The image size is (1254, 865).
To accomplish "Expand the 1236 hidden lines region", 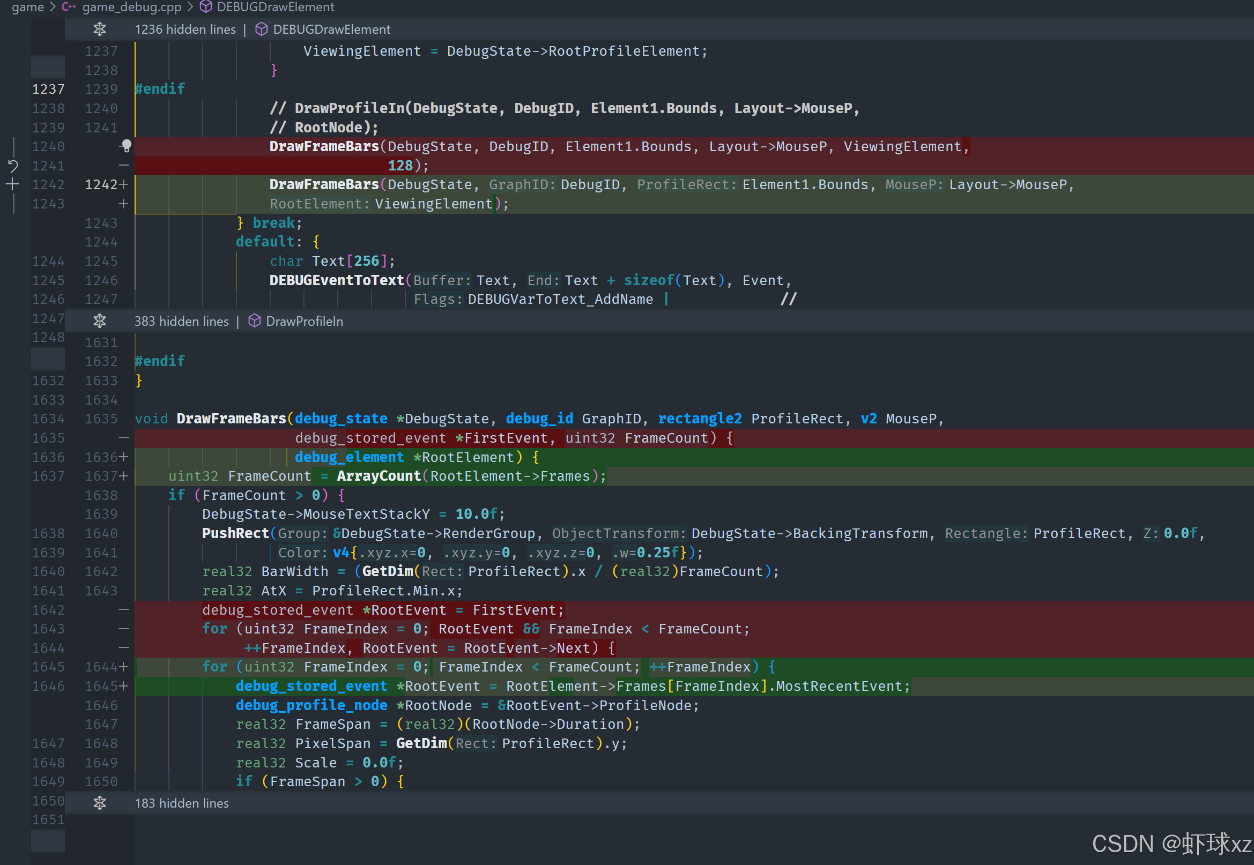I will (x=185, y=29).
